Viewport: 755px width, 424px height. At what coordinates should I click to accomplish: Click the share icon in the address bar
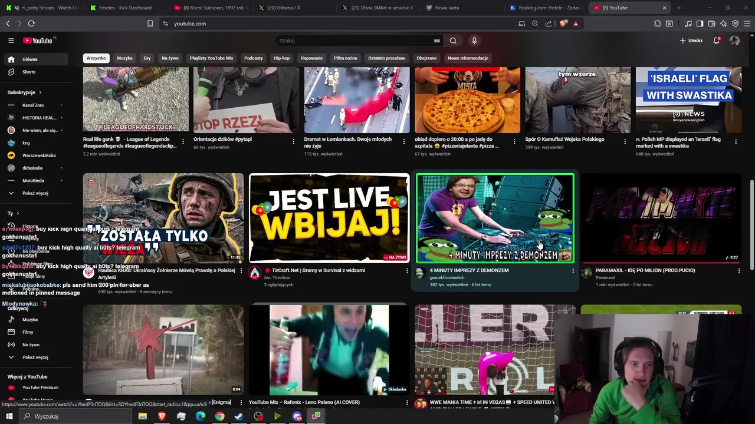pos(549,24)
